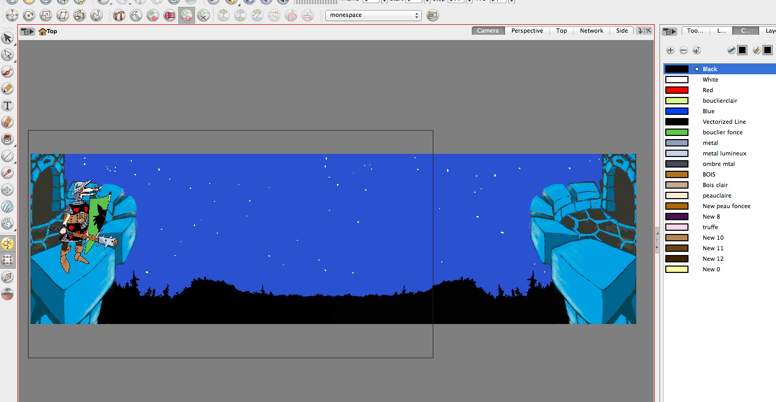The height and width of the screenshot is (402, 776).
Task: Select the bouclierclair colour
Action: (720, 101)
